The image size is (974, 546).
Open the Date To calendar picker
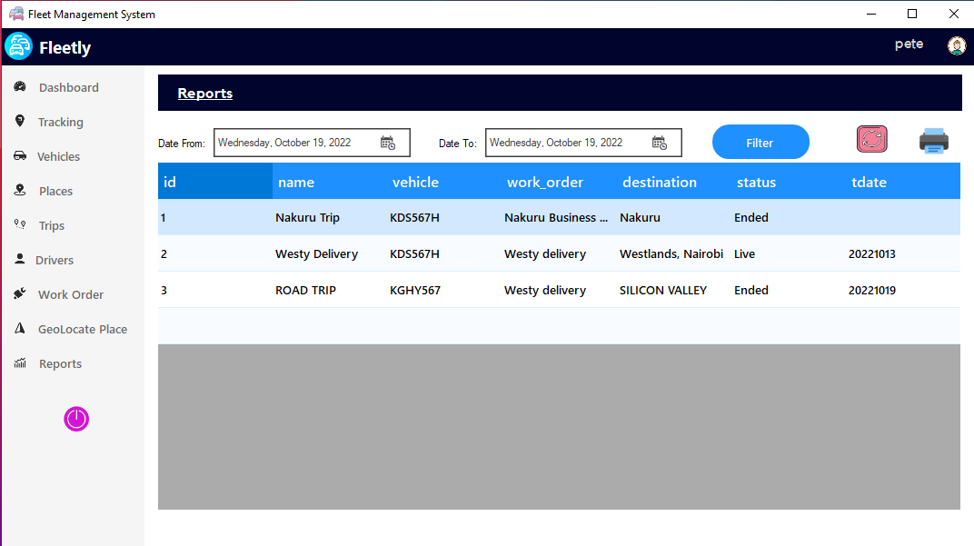(661, 143)
